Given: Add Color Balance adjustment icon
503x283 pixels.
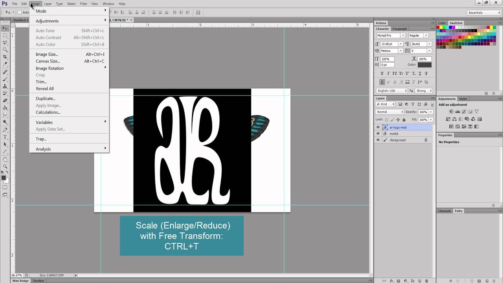Looking at the screenshot, I should pyautogui.click(x=454, y=119).
